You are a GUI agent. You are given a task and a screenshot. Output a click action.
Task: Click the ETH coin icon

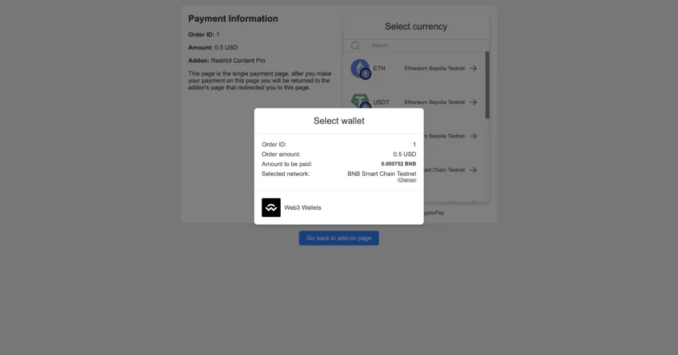(x=360, y=68)
